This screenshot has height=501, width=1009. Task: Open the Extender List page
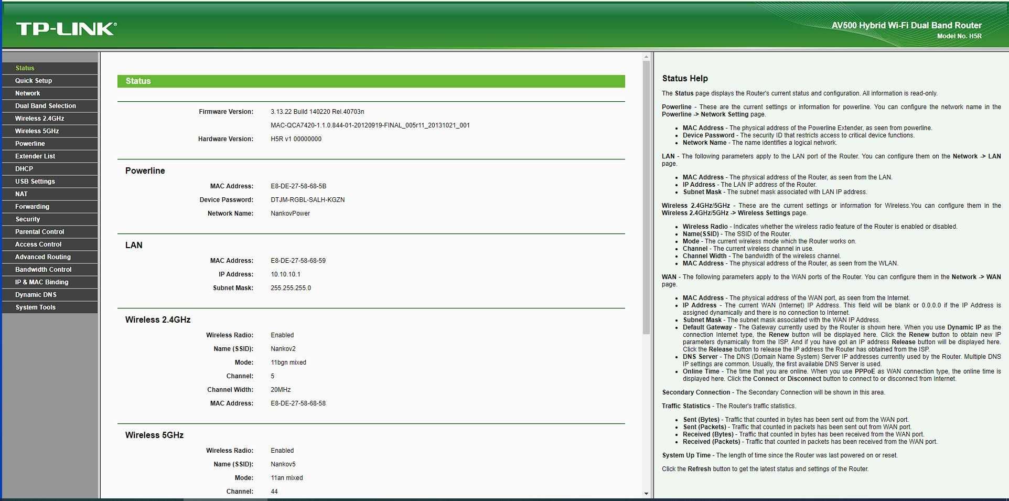pos(50,156)
